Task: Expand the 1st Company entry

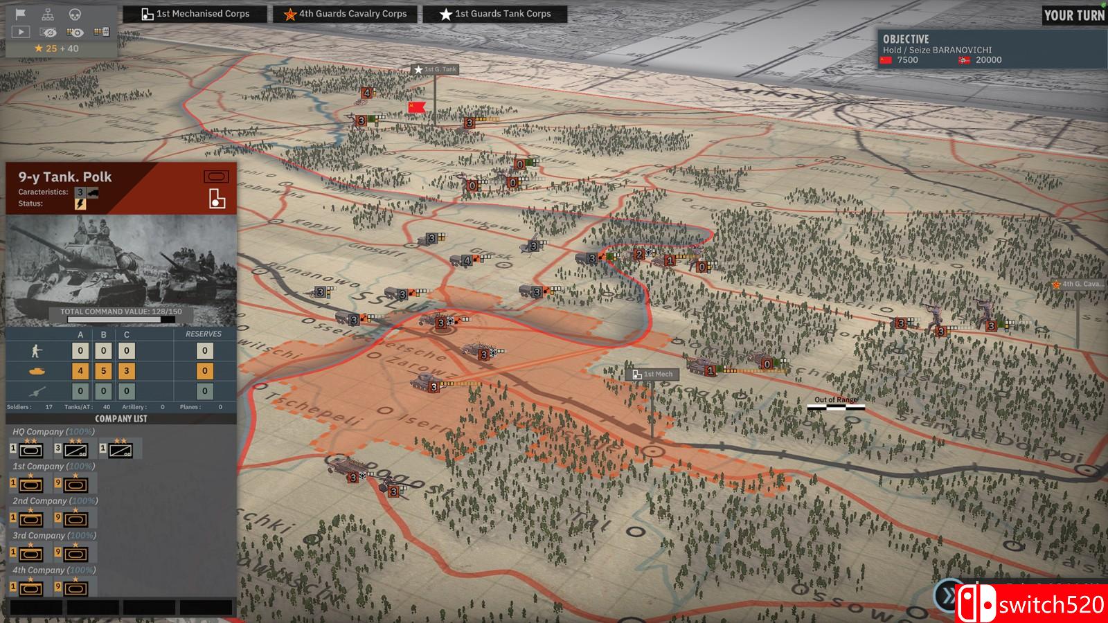Action: coord(53,466)
